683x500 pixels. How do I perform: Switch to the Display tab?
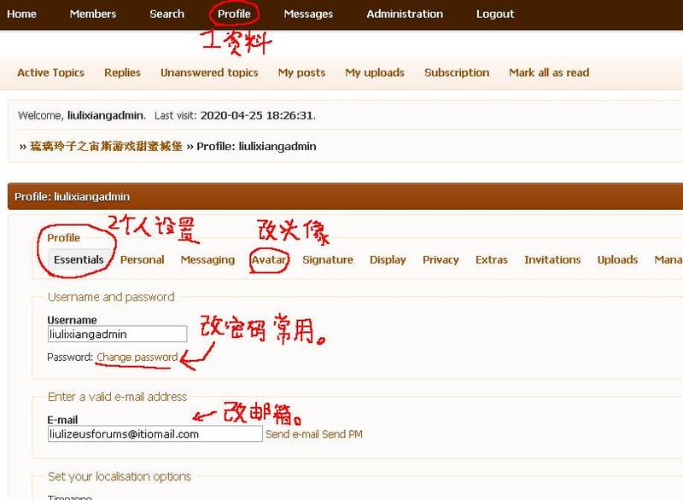click(x=388, y=259)
